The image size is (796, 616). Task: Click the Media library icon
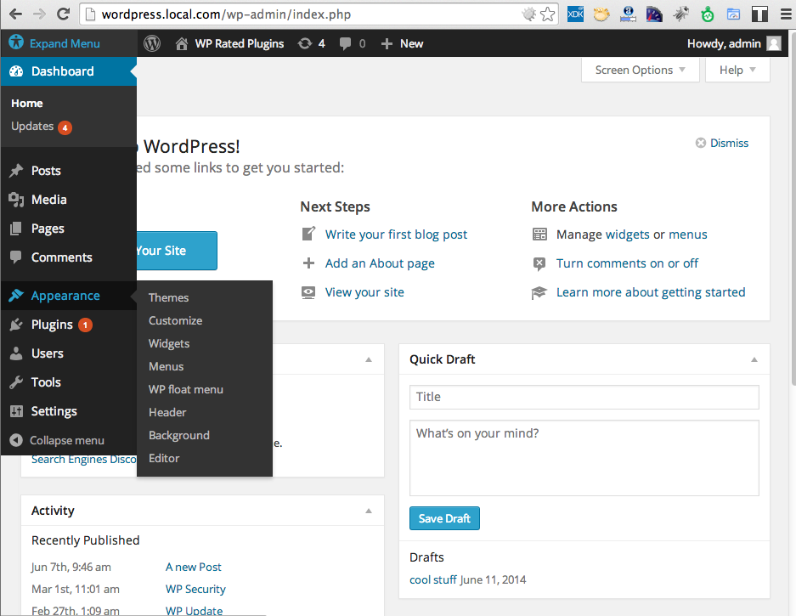[16, 200]
